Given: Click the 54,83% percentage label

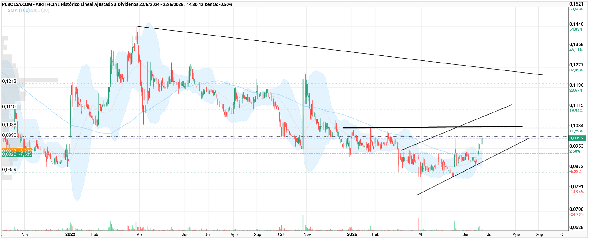Looking at the screenshot, I should [x=576, y=29].
